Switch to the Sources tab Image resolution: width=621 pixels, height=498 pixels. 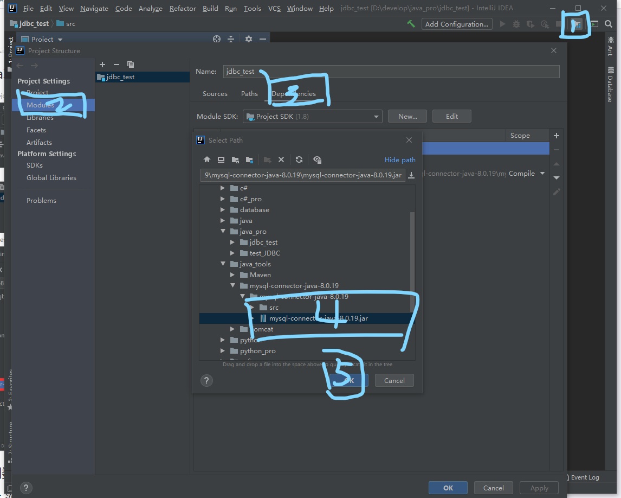[x=215, y=93]
